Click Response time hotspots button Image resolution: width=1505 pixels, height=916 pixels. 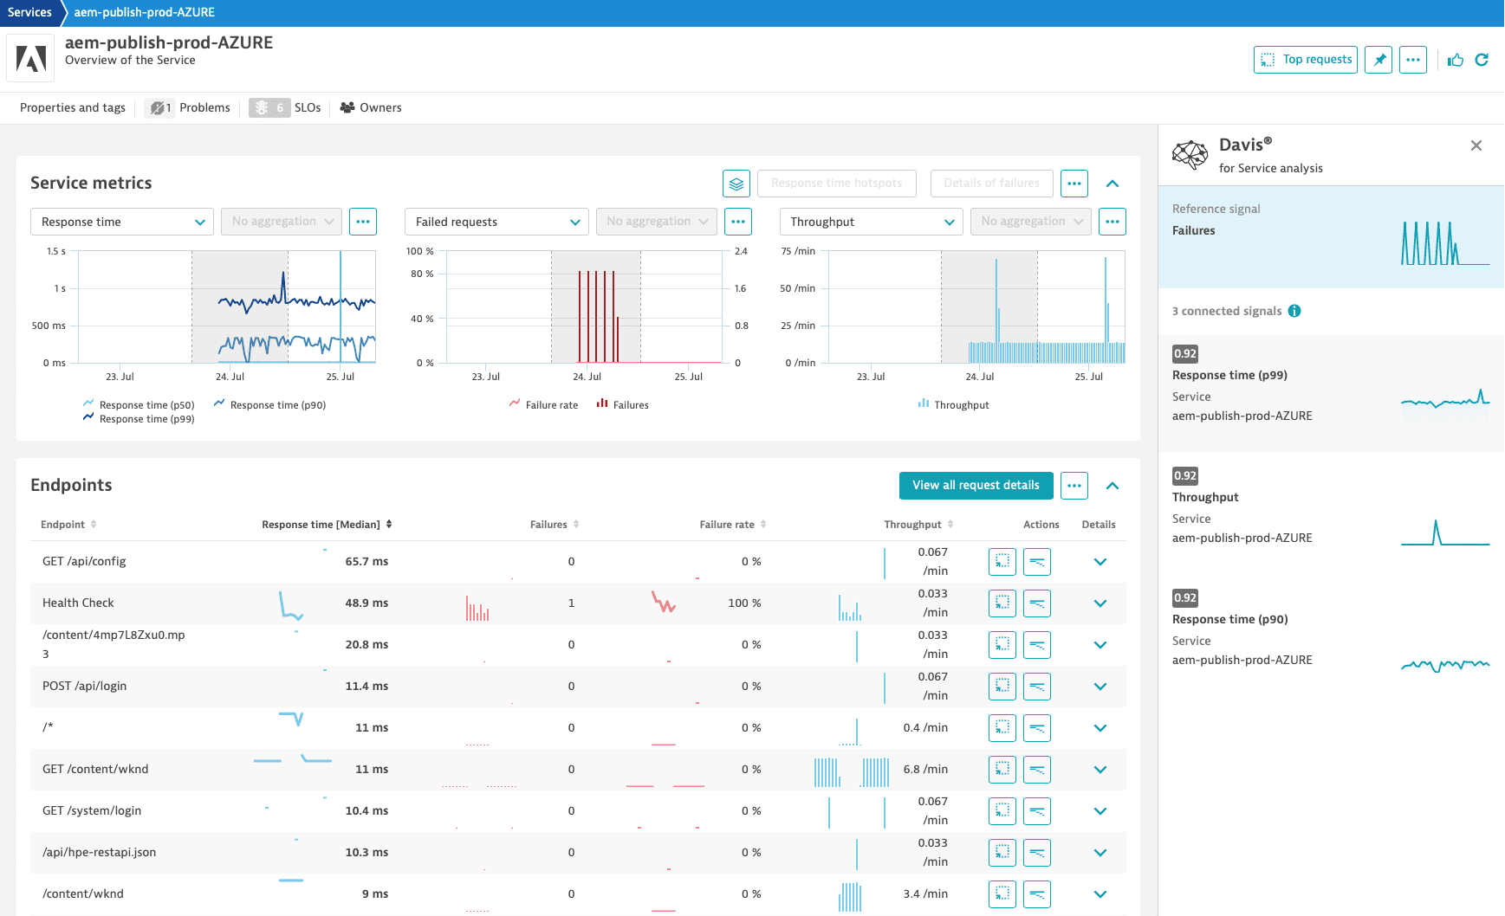pos(837,184)
